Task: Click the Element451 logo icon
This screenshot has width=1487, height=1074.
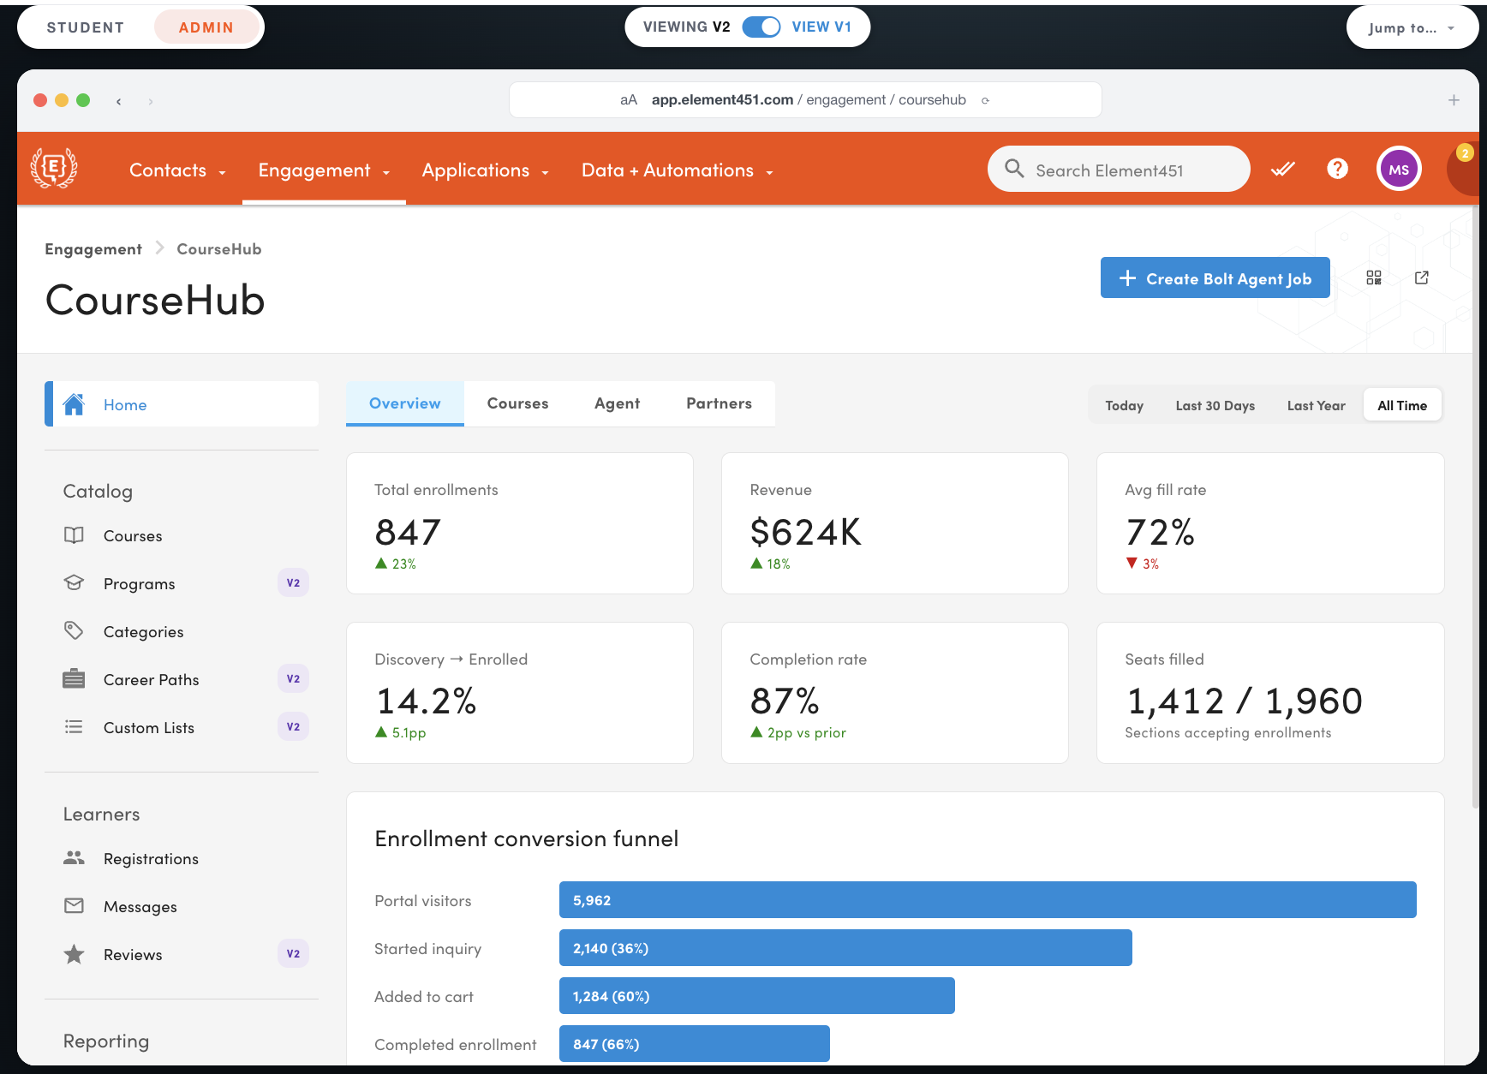Action: point(54,168)
